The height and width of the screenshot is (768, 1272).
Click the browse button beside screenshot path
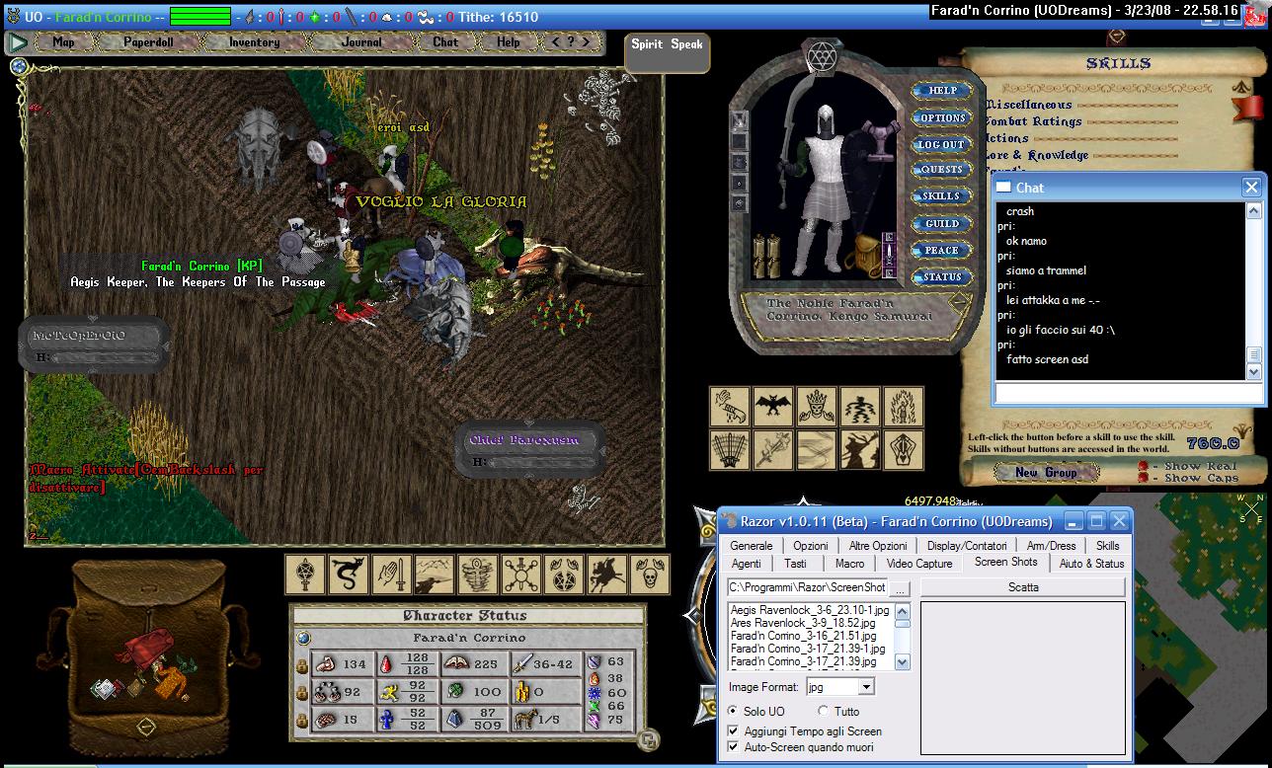click(900, 588)
